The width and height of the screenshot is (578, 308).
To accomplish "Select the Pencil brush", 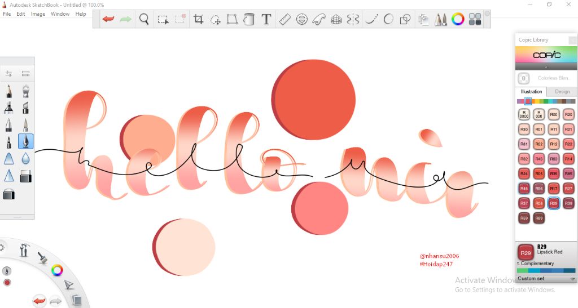I will [9, 91].
